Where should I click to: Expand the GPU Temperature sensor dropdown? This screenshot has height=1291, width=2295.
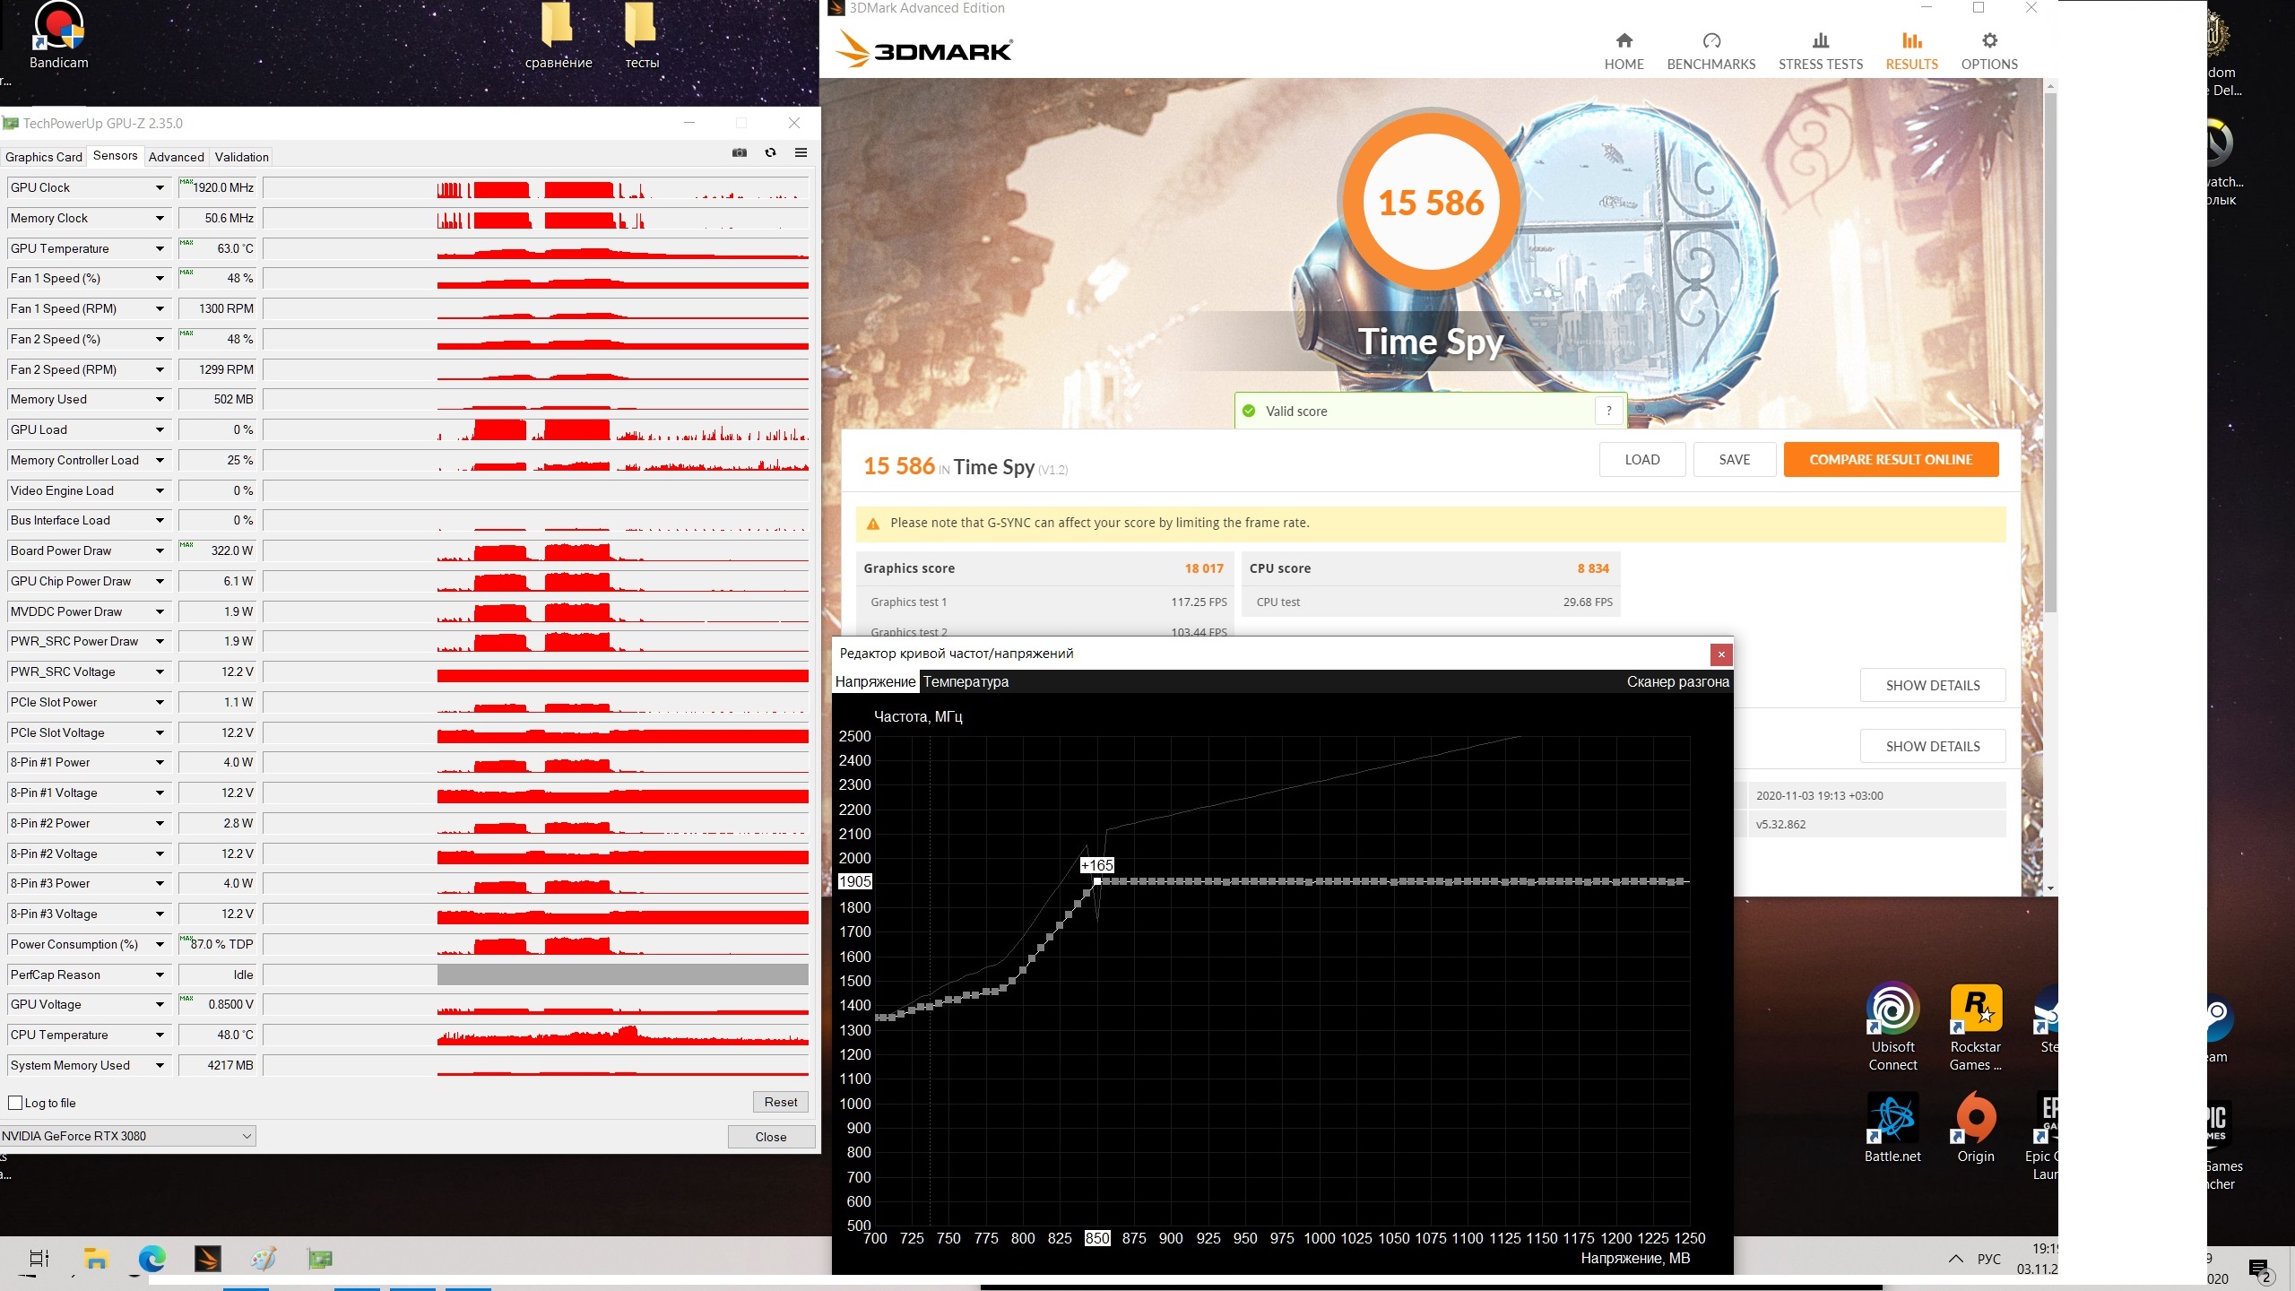(160, 249)
